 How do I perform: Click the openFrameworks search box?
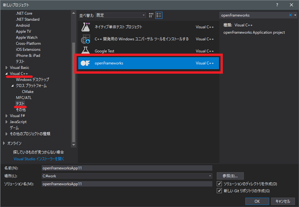(254, 15)
